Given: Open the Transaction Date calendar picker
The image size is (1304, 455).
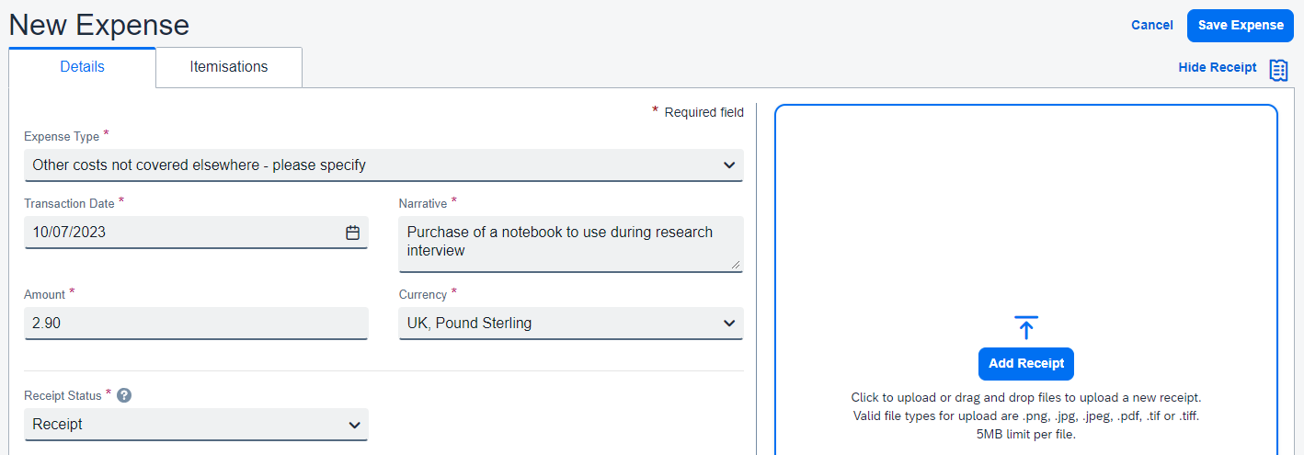Looking at the screenshot, I should 352,233.
